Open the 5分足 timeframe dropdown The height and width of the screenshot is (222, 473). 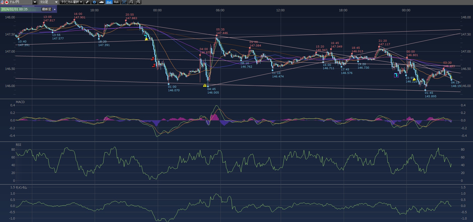tap(56, 2)
